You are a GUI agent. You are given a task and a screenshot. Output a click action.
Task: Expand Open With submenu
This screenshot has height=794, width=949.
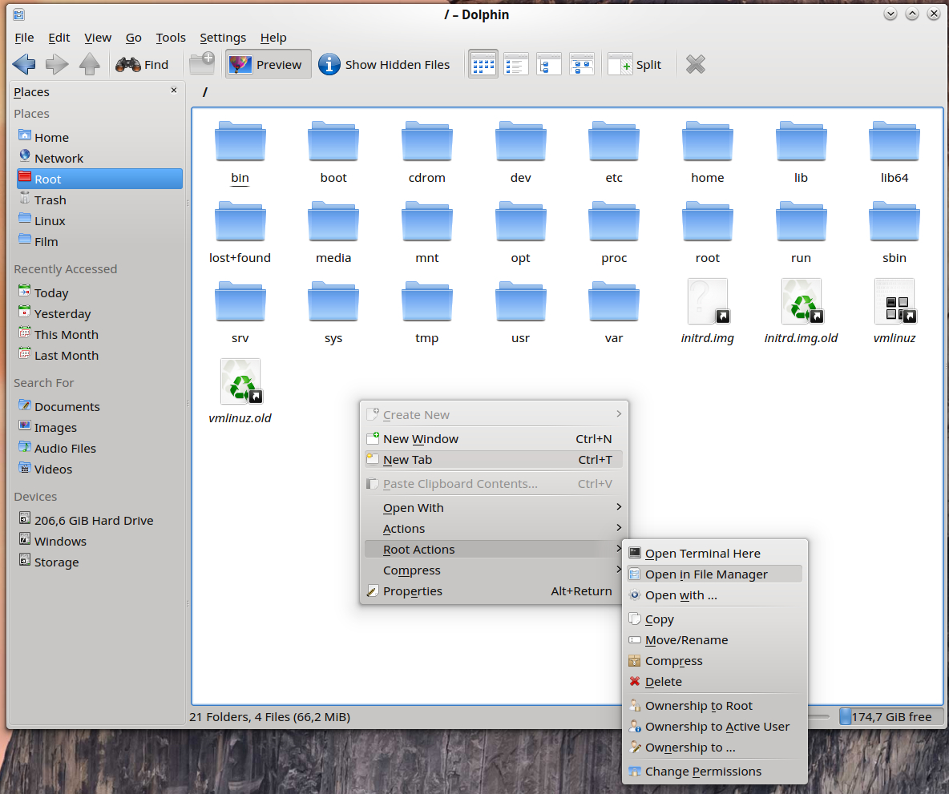(x=494, y=508)
